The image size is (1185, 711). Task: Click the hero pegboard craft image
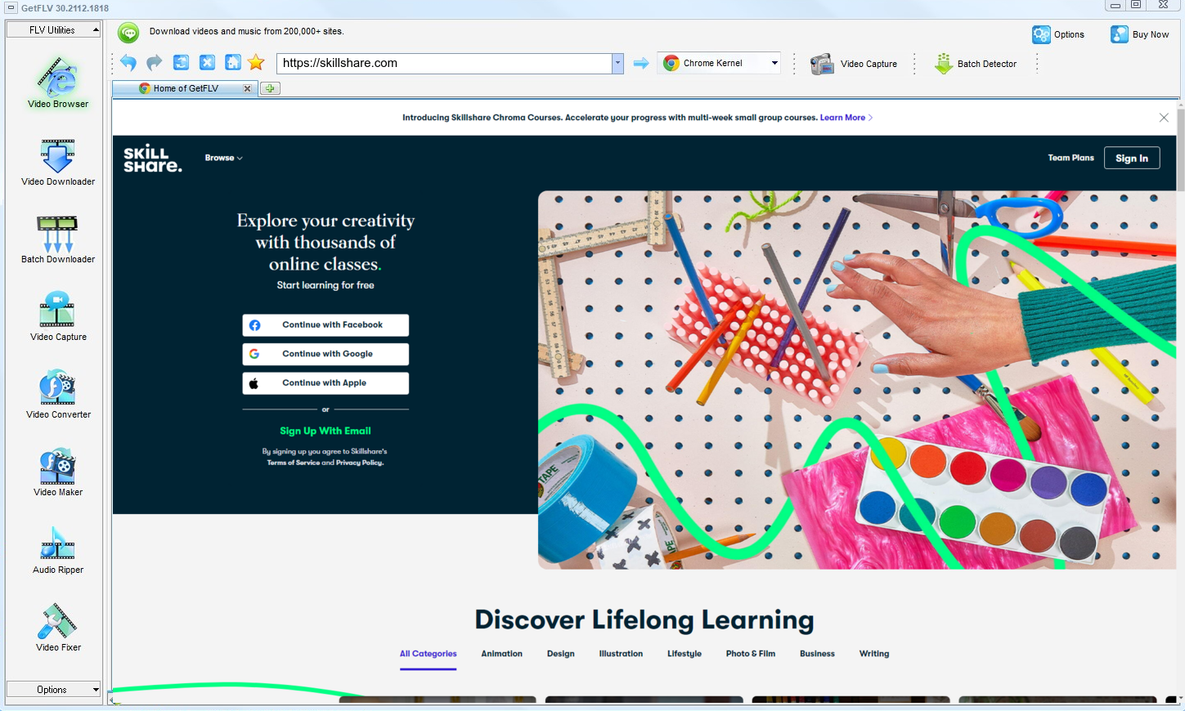point(857,380)
